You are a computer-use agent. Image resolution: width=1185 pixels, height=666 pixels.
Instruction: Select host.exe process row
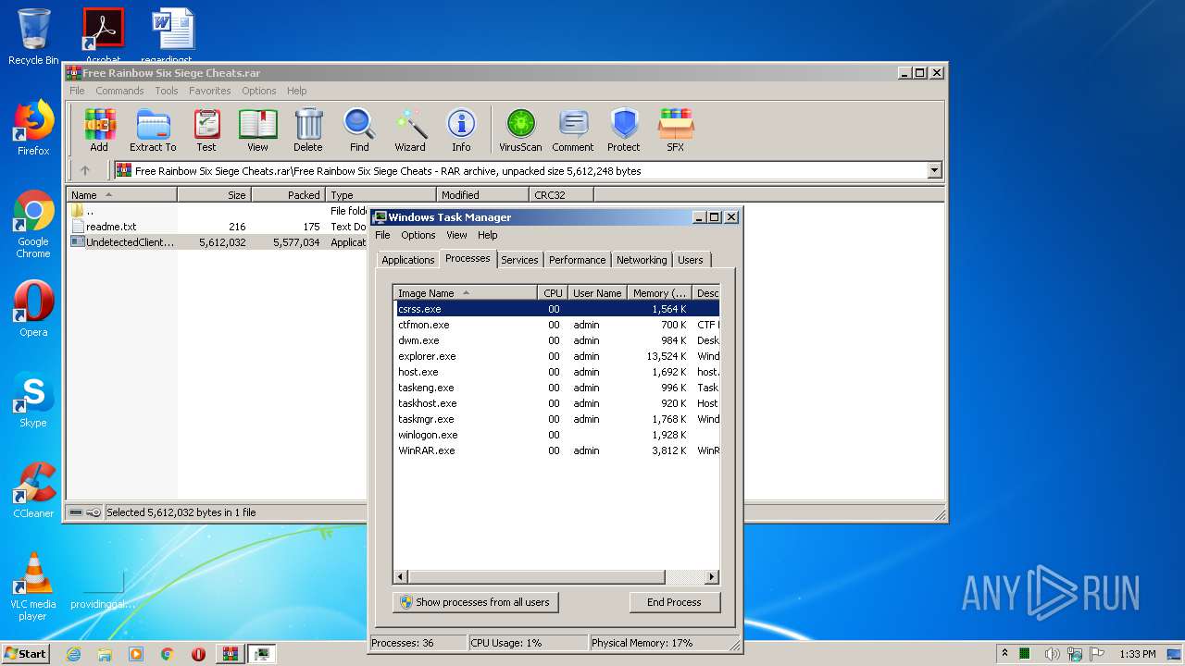coord(557,372)
